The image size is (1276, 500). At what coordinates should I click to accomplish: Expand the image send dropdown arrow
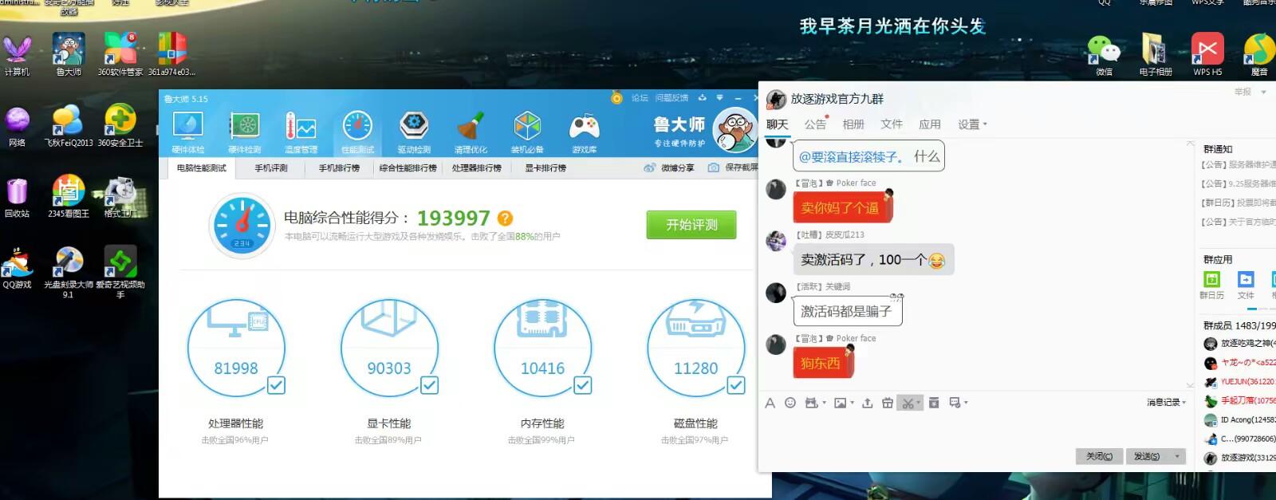[852, 404]
